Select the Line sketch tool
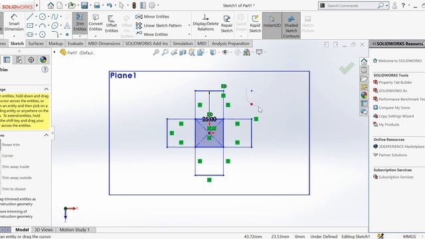Viewport: 425px width, 239px height. [x=30, y=17]
